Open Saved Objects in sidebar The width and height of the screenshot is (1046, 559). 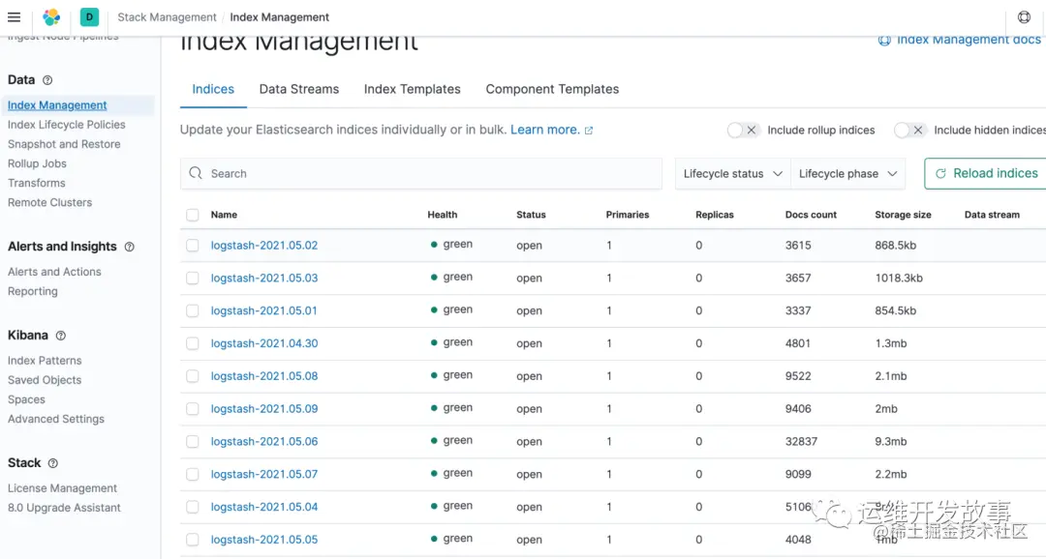tap(44, 380)
